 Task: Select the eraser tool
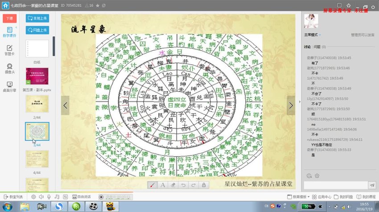pyautogui.click(x=173, y=185)
